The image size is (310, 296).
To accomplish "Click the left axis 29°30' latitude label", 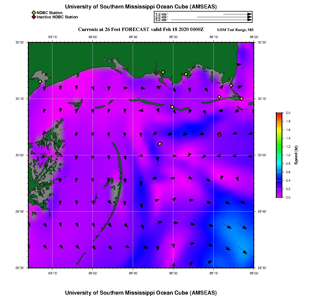I will (20, 268).
